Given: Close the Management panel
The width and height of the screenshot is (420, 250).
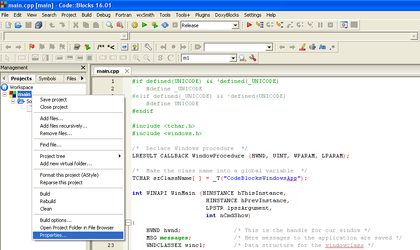Looking at the screenshot, I should [x=83, y=68].
